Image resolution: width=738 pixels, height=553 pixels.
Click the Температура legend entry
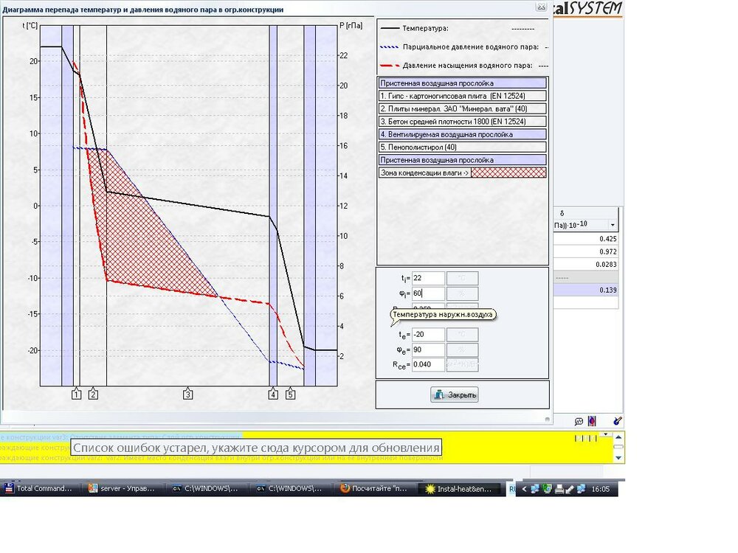click(x=425, y=28)
